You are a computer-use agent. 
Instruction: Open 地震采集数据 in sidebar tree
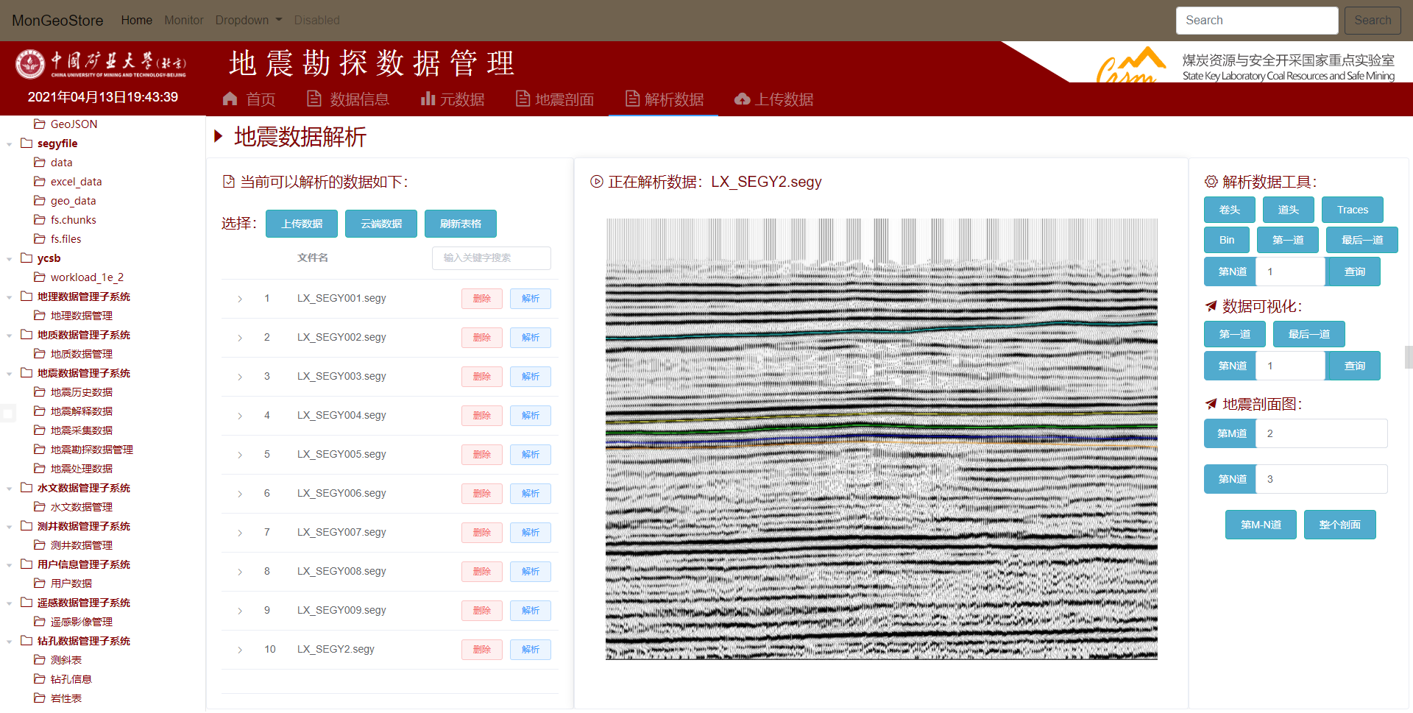click(81, 430)
